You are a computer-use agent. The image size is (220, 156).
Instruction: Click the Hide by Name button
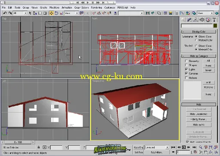199,120
